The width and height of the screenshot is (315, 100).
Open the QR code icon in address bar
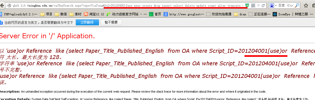coord(253,5)
